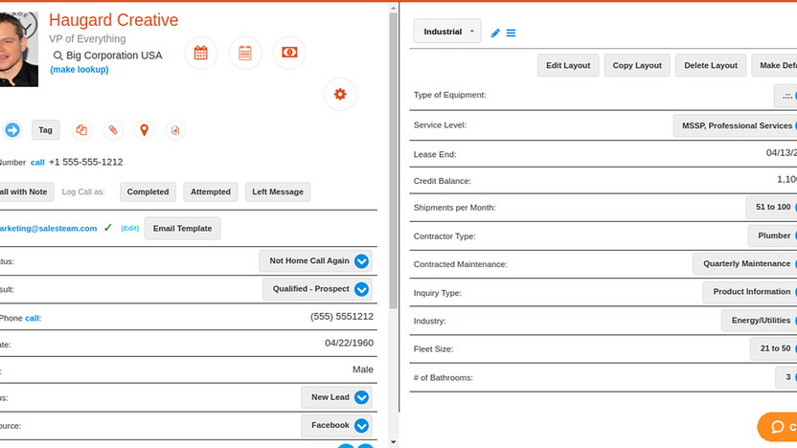Click the notepad-style calendar icon
The width and height of the screenshot is (797, 448).
tap(245, 53)
